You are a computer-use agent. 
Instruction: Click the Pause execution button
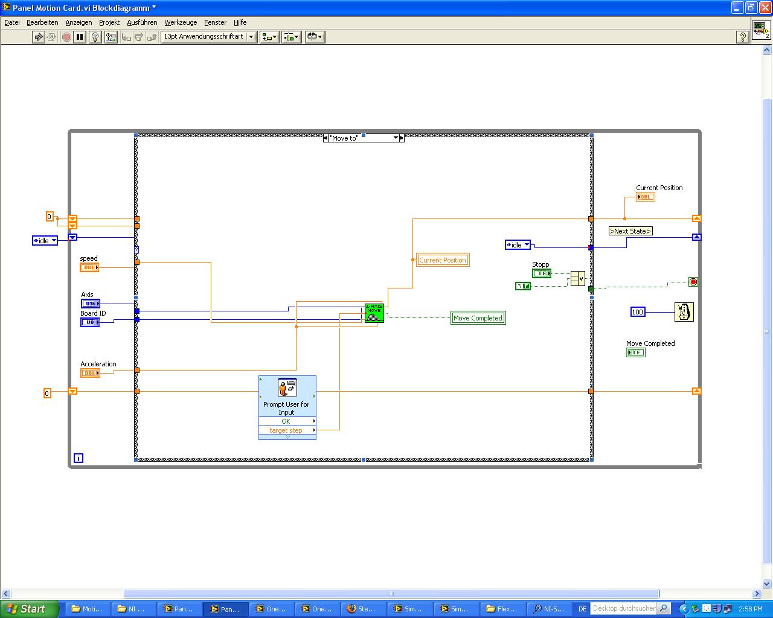point(80,37)
